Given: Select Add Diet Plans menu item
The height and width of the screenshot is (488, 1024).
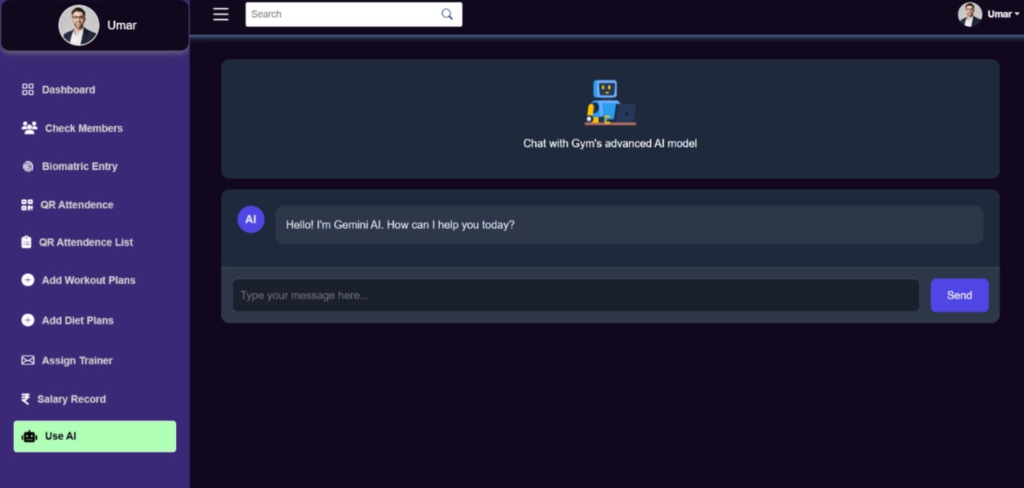Looking at the screenshot, I should [77, 320].
